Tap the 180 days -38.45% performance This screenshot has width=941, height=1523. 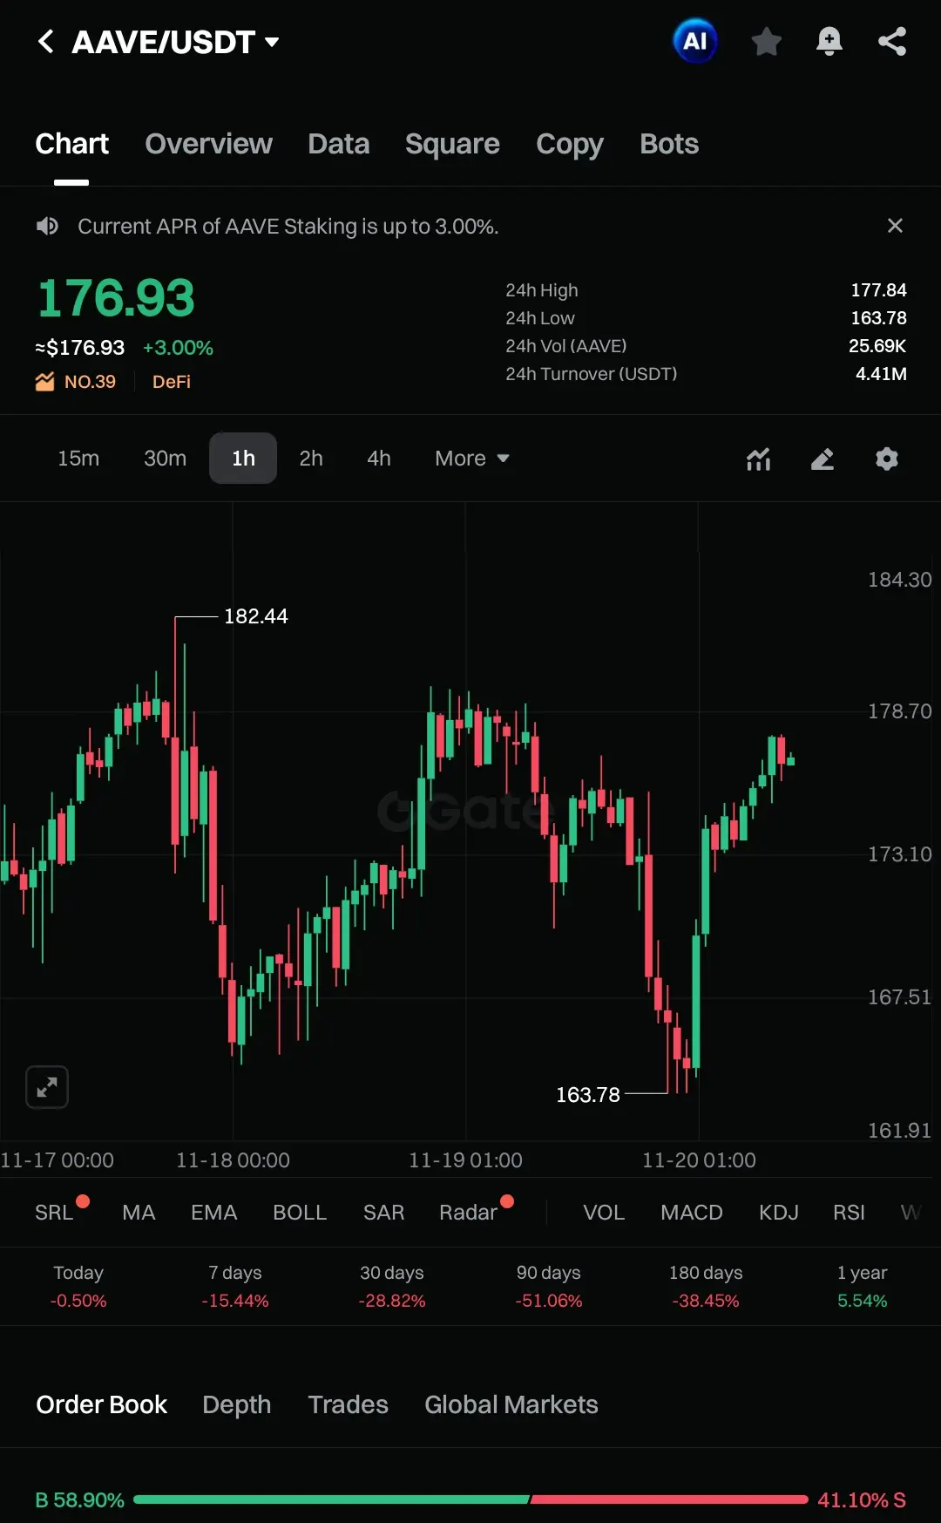pyautogui.click(x=706, y=1287)
